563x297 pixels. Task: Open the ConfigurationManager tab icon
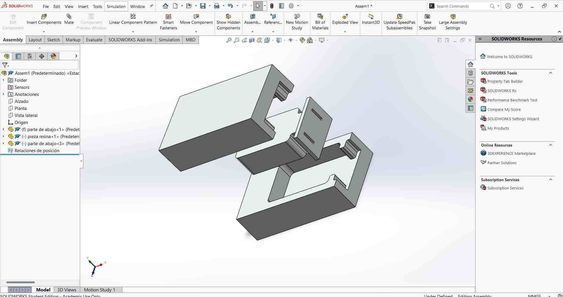point(30,56)
